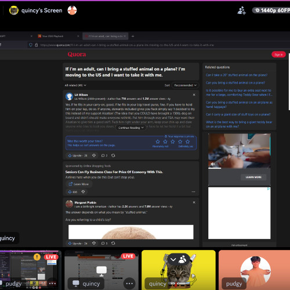Dismiss Margaret Platkin's answer with X
This screenshot has height=290, width=290.
[x=194, y=202]
